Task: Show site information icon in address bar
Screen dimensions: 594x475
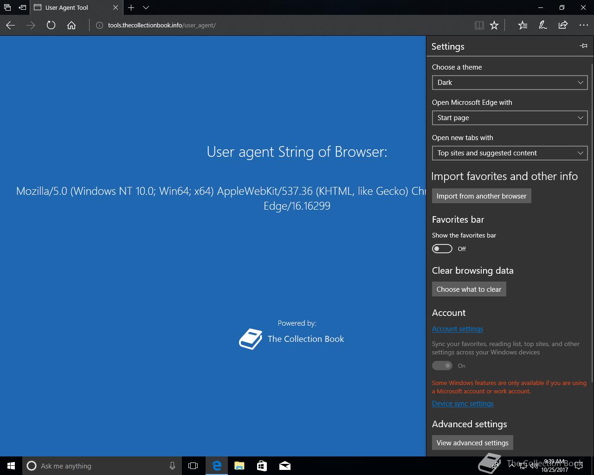Action: [x=99, y=26]
